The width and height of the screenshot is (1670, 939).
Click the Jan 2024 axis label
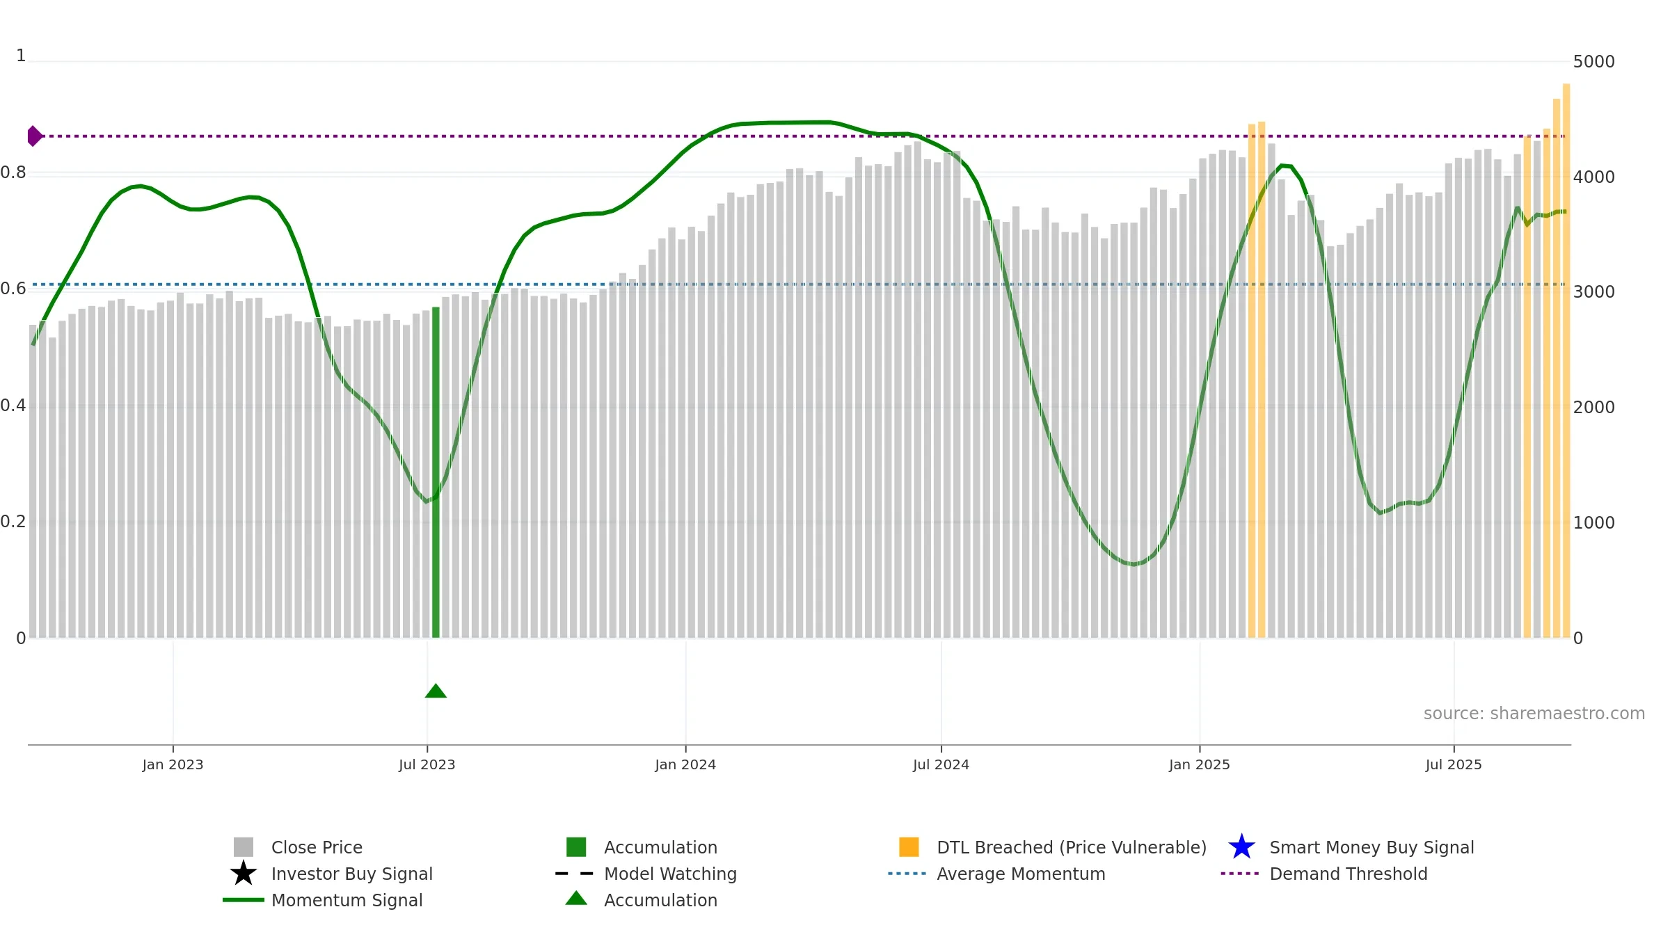(685, 765)
